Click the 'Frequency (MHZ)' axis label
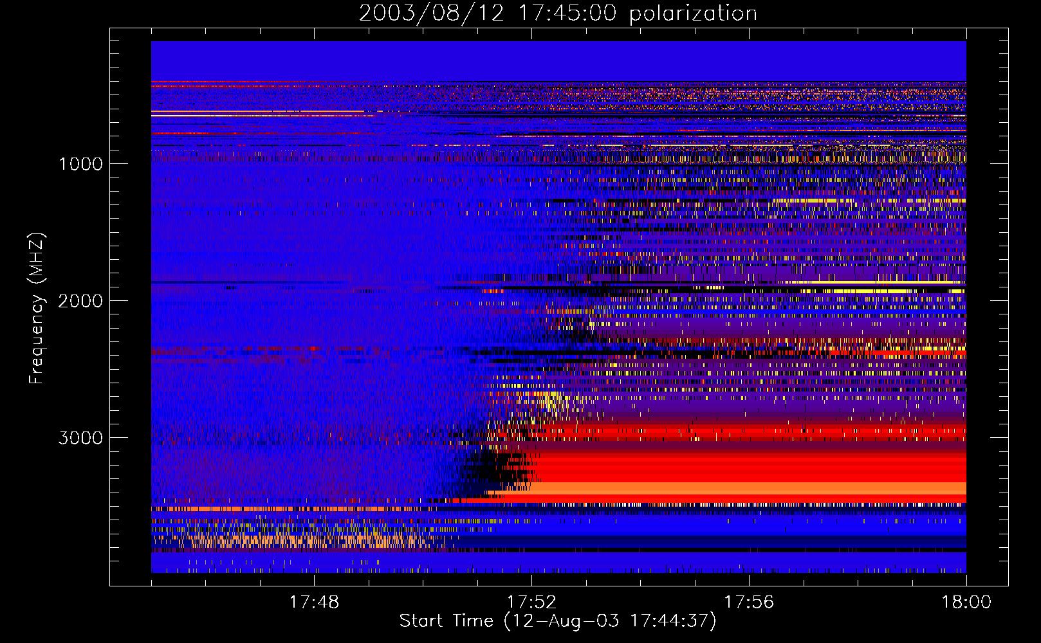 (37, 309)
